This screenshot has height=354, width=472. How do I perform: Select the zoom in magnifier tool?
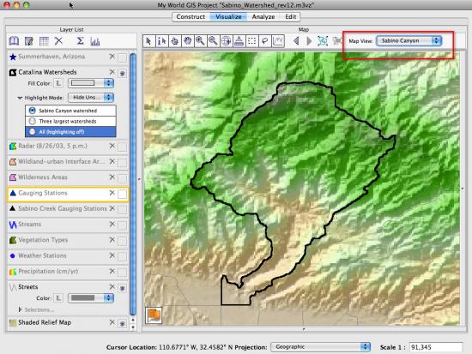200,41
